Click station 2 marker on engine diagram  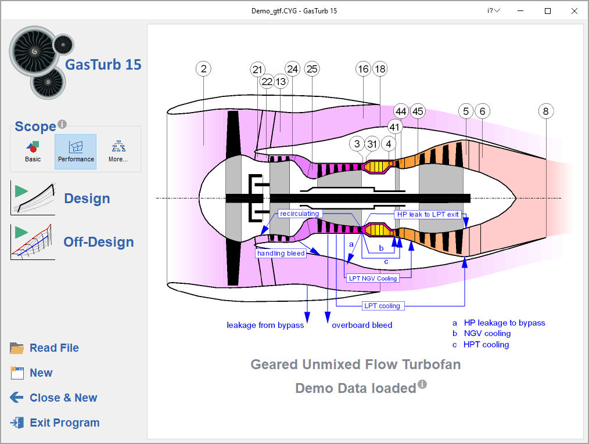[203, 69]
